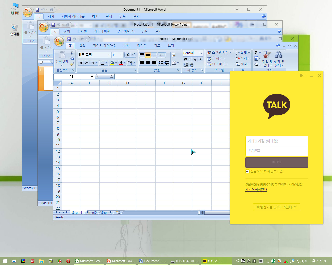Click percent style button in Excel
Image resolution: width=332 pixels, height=265 pixels.
(x=194, y=59)
